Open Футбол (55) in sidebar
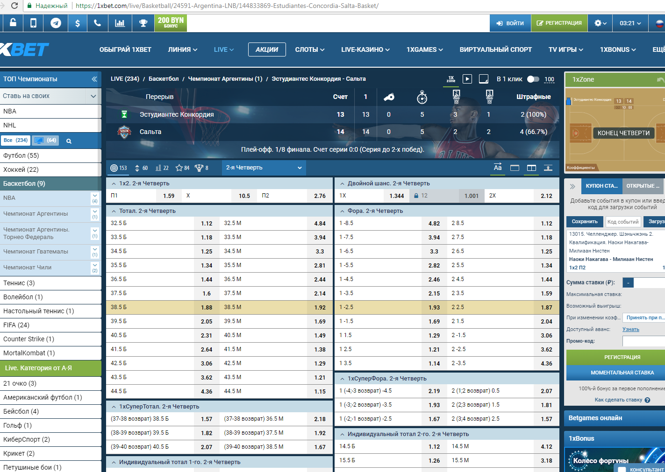Screen dimensions: 665x472 pyautogui.click(x=50, y=156)
